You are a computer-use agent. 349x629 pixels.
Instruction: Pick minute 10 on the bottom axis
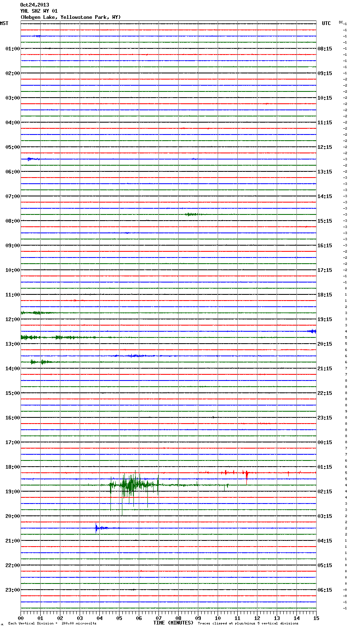(218, 618)
